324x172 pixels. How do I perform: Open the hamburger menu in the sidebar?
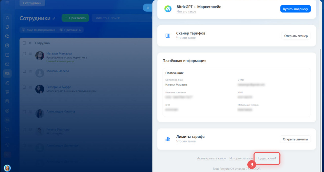[x=7, y=3]
